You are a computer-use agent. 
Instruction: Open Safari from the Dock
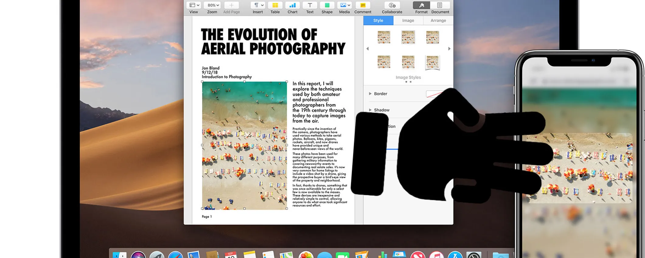(x=176, y=255)
